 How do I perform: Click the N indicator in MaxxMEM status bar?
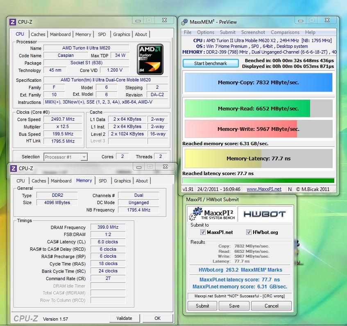click(290, 189)
